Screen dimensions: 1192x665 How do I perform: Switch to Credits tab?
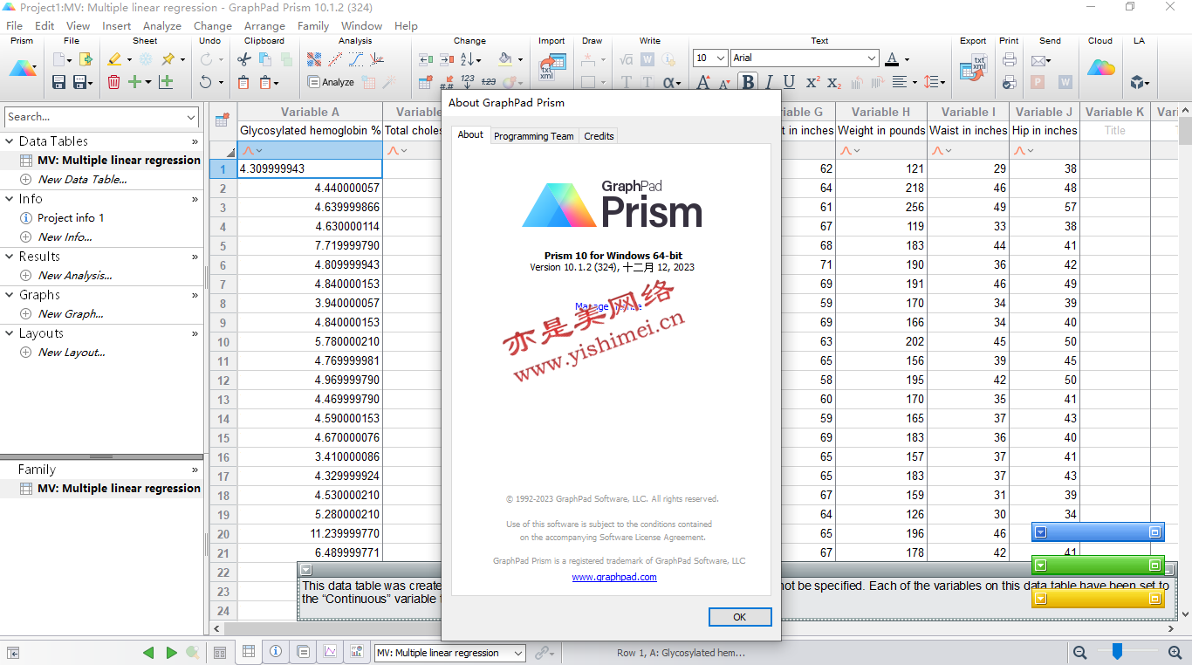(x=599, y=136)
